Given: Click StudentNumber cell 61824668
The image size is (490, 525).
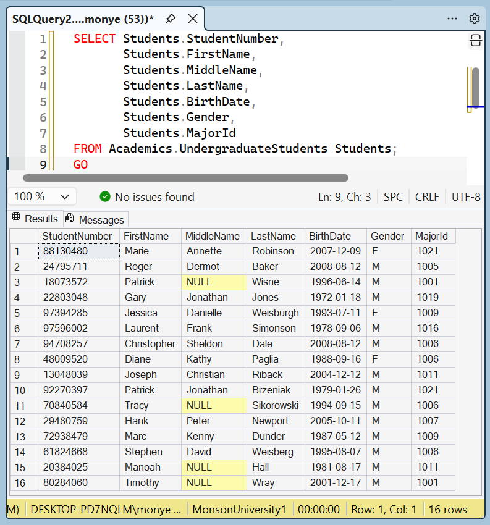Looking at the screenshot, I should tap(78, 451).
